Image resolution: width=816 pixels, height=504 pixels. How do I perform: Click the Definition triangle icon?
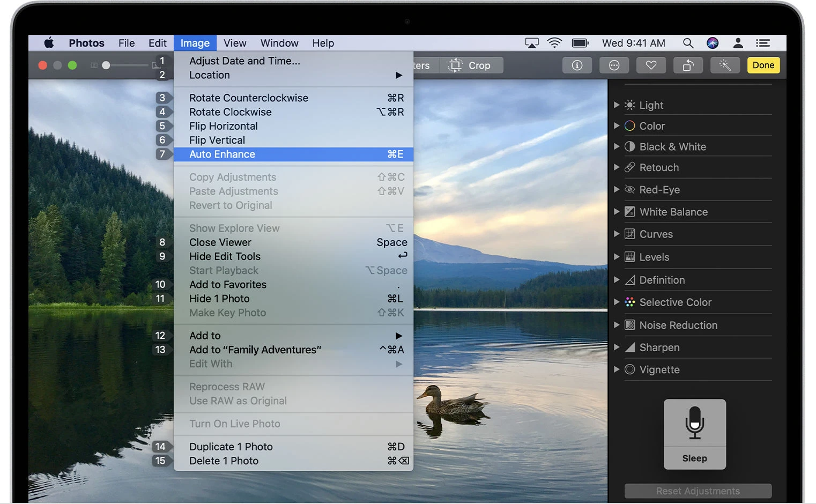(x=630, y=280)
